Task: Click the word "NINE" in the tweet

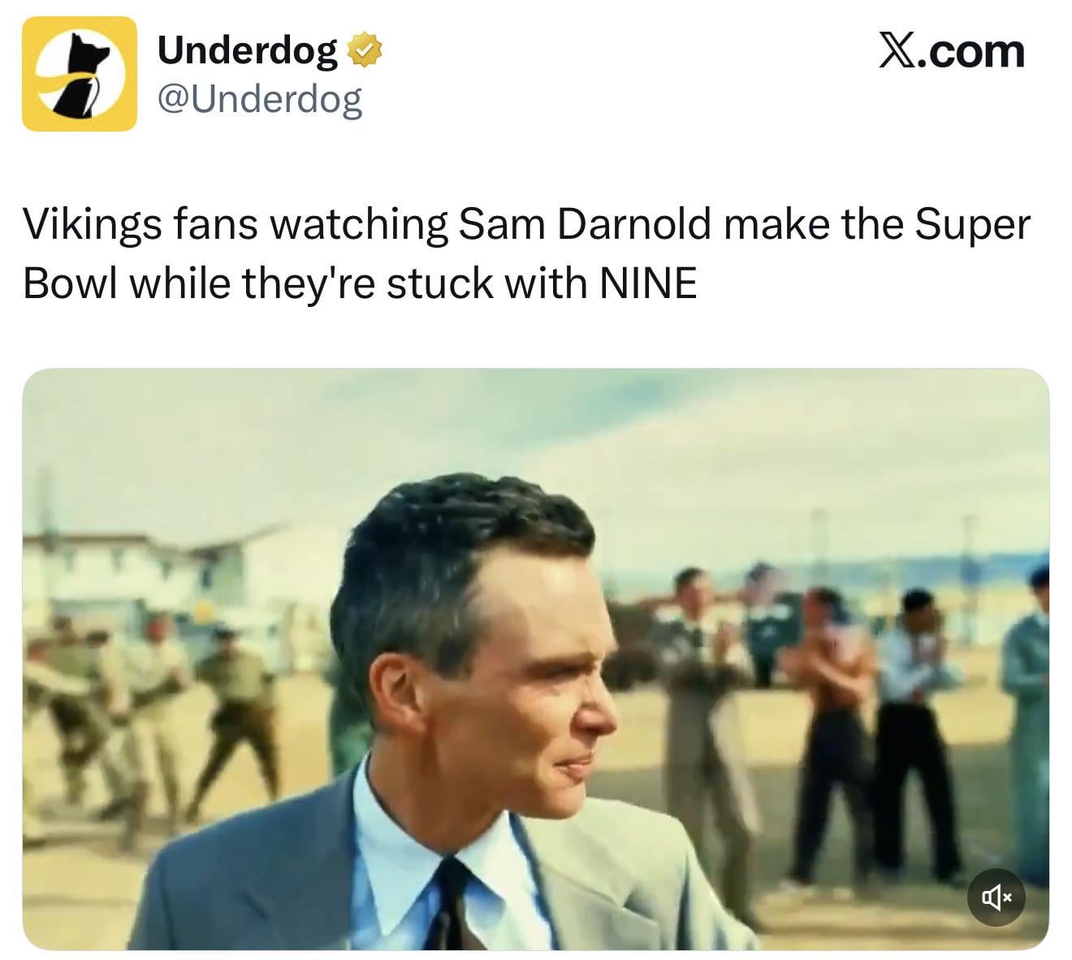Action: [647, 283]
